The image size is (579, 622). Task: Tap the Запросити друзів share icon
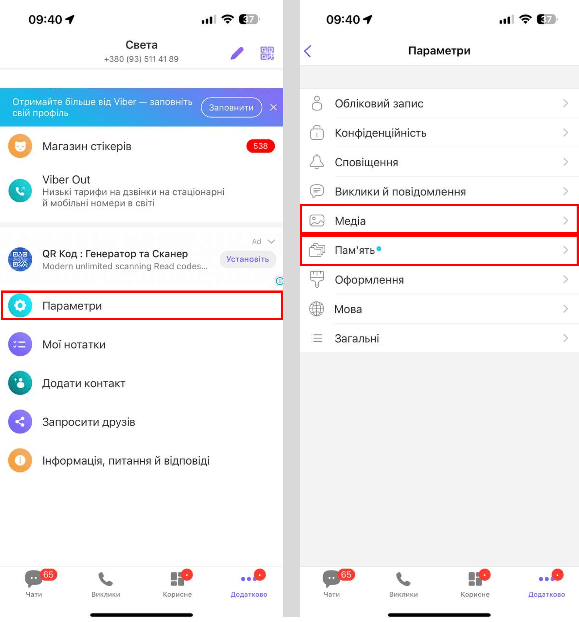(20, 422)
